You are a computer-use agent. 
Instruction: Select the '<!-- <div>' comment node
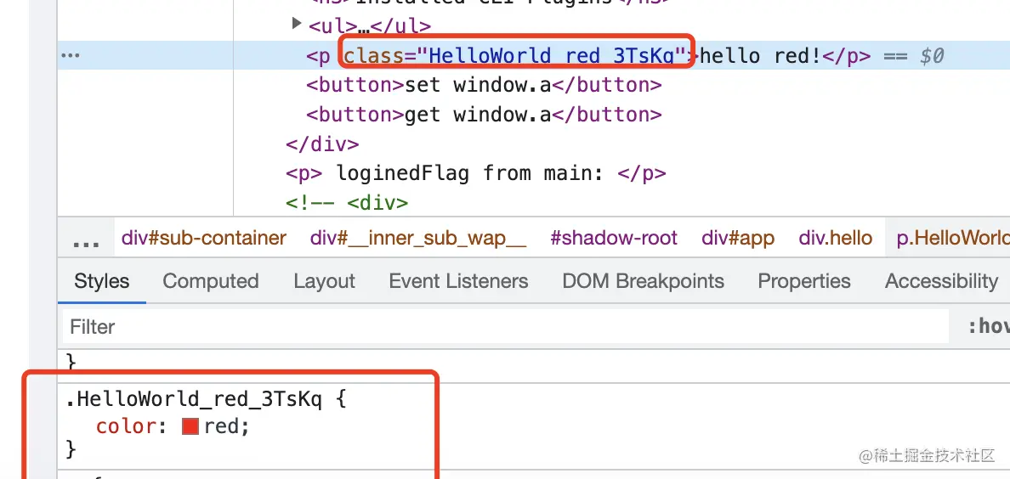347,203
